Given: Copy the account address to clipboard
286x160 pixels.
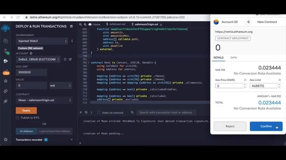Looking at the screenshot, I should (65, 59).
